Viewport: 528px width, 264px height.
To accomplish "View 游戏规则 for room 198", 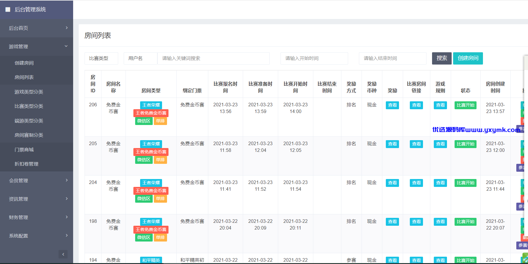I will [440, 222].
